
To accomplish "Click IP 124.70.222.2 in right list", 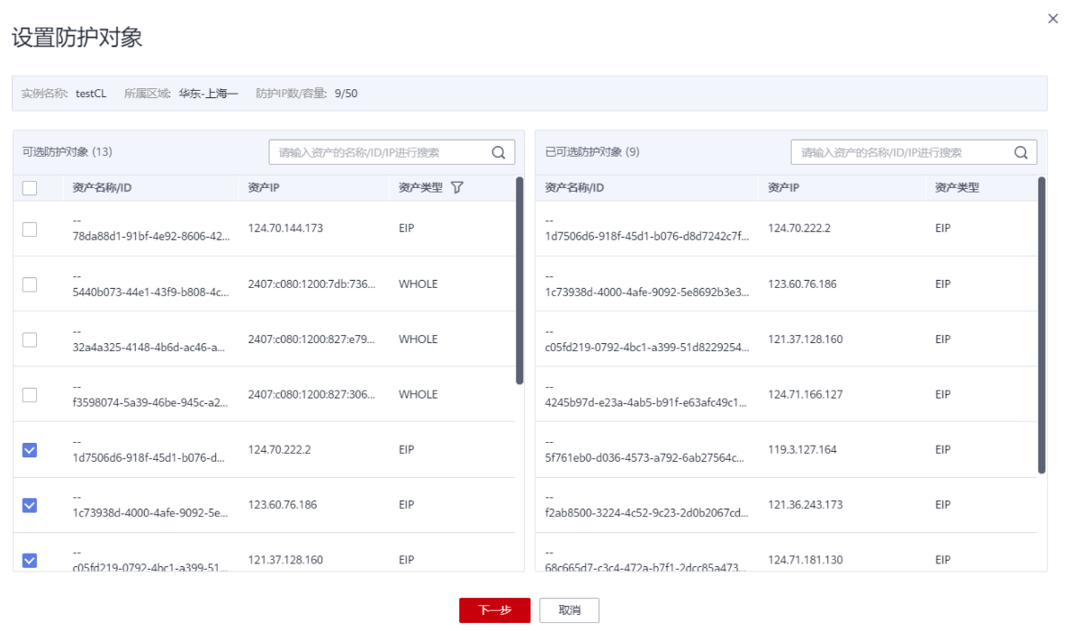I will click(799, 229).
